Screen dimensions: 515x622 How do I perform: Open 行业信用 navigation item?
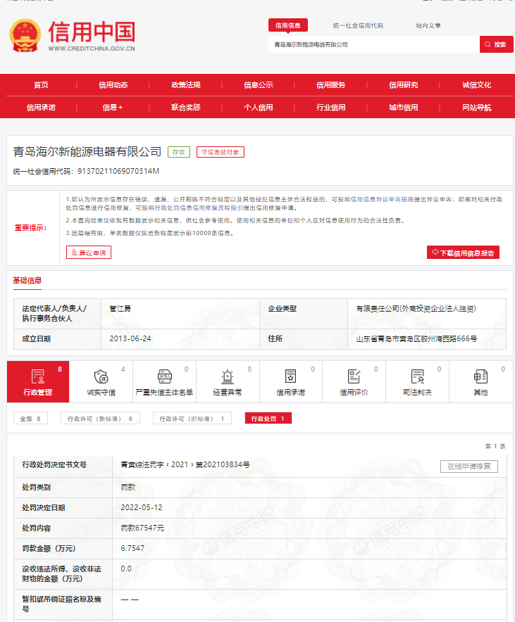(x=330, y=108)
